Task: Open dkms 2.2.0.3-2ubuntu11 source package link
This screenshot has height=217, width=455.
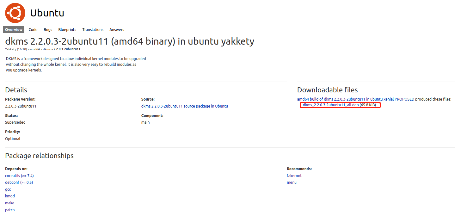Action: pyautogui.click(x=185, y=106)
